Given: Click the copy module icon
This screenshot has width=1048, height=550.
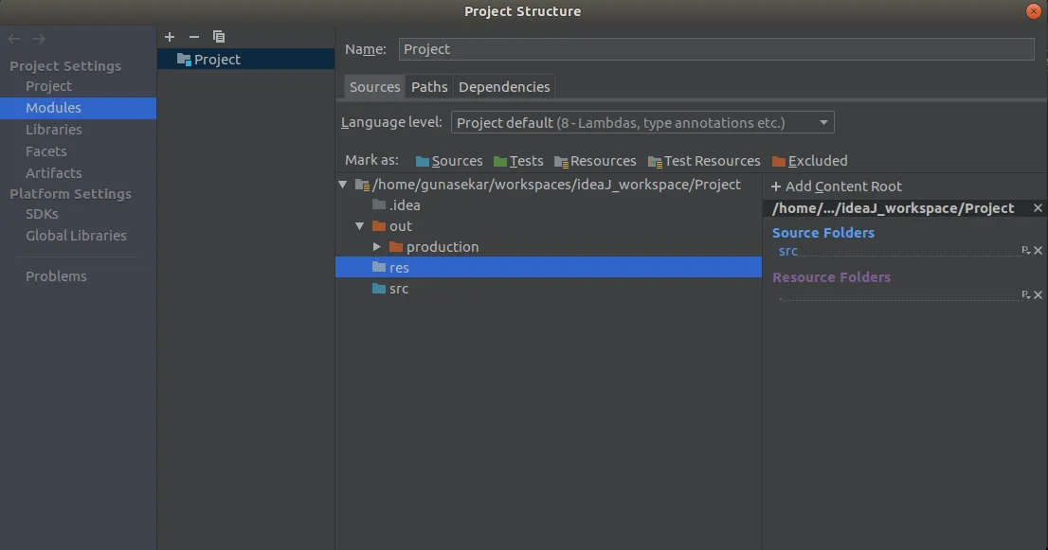Looking at the screenshot, I should pos(219,37).
